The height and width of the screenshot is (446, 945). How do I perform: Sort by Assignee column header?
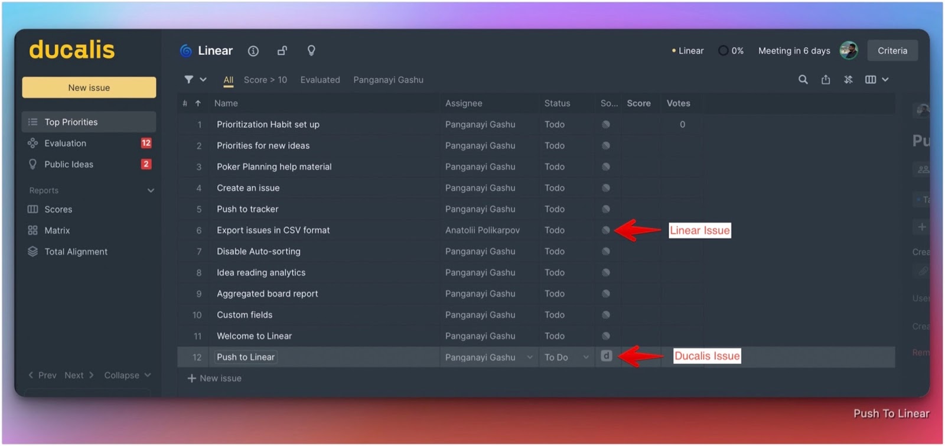pos(464,103)
